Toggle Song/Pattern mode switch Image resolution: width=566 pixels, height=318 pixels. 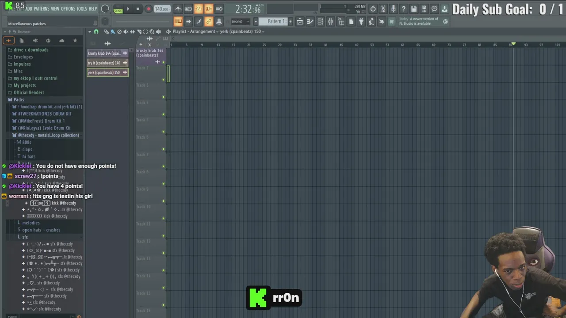point(118,9)
